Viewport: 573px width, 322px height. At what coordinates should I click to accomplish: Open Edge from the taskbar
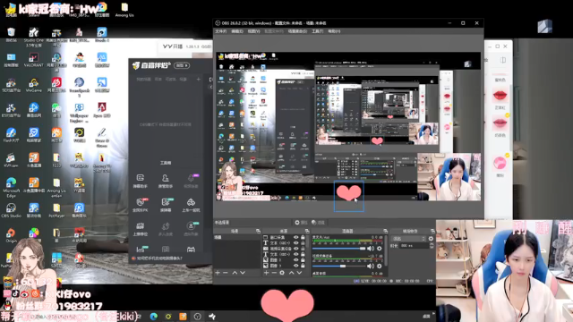coord(153,316)
